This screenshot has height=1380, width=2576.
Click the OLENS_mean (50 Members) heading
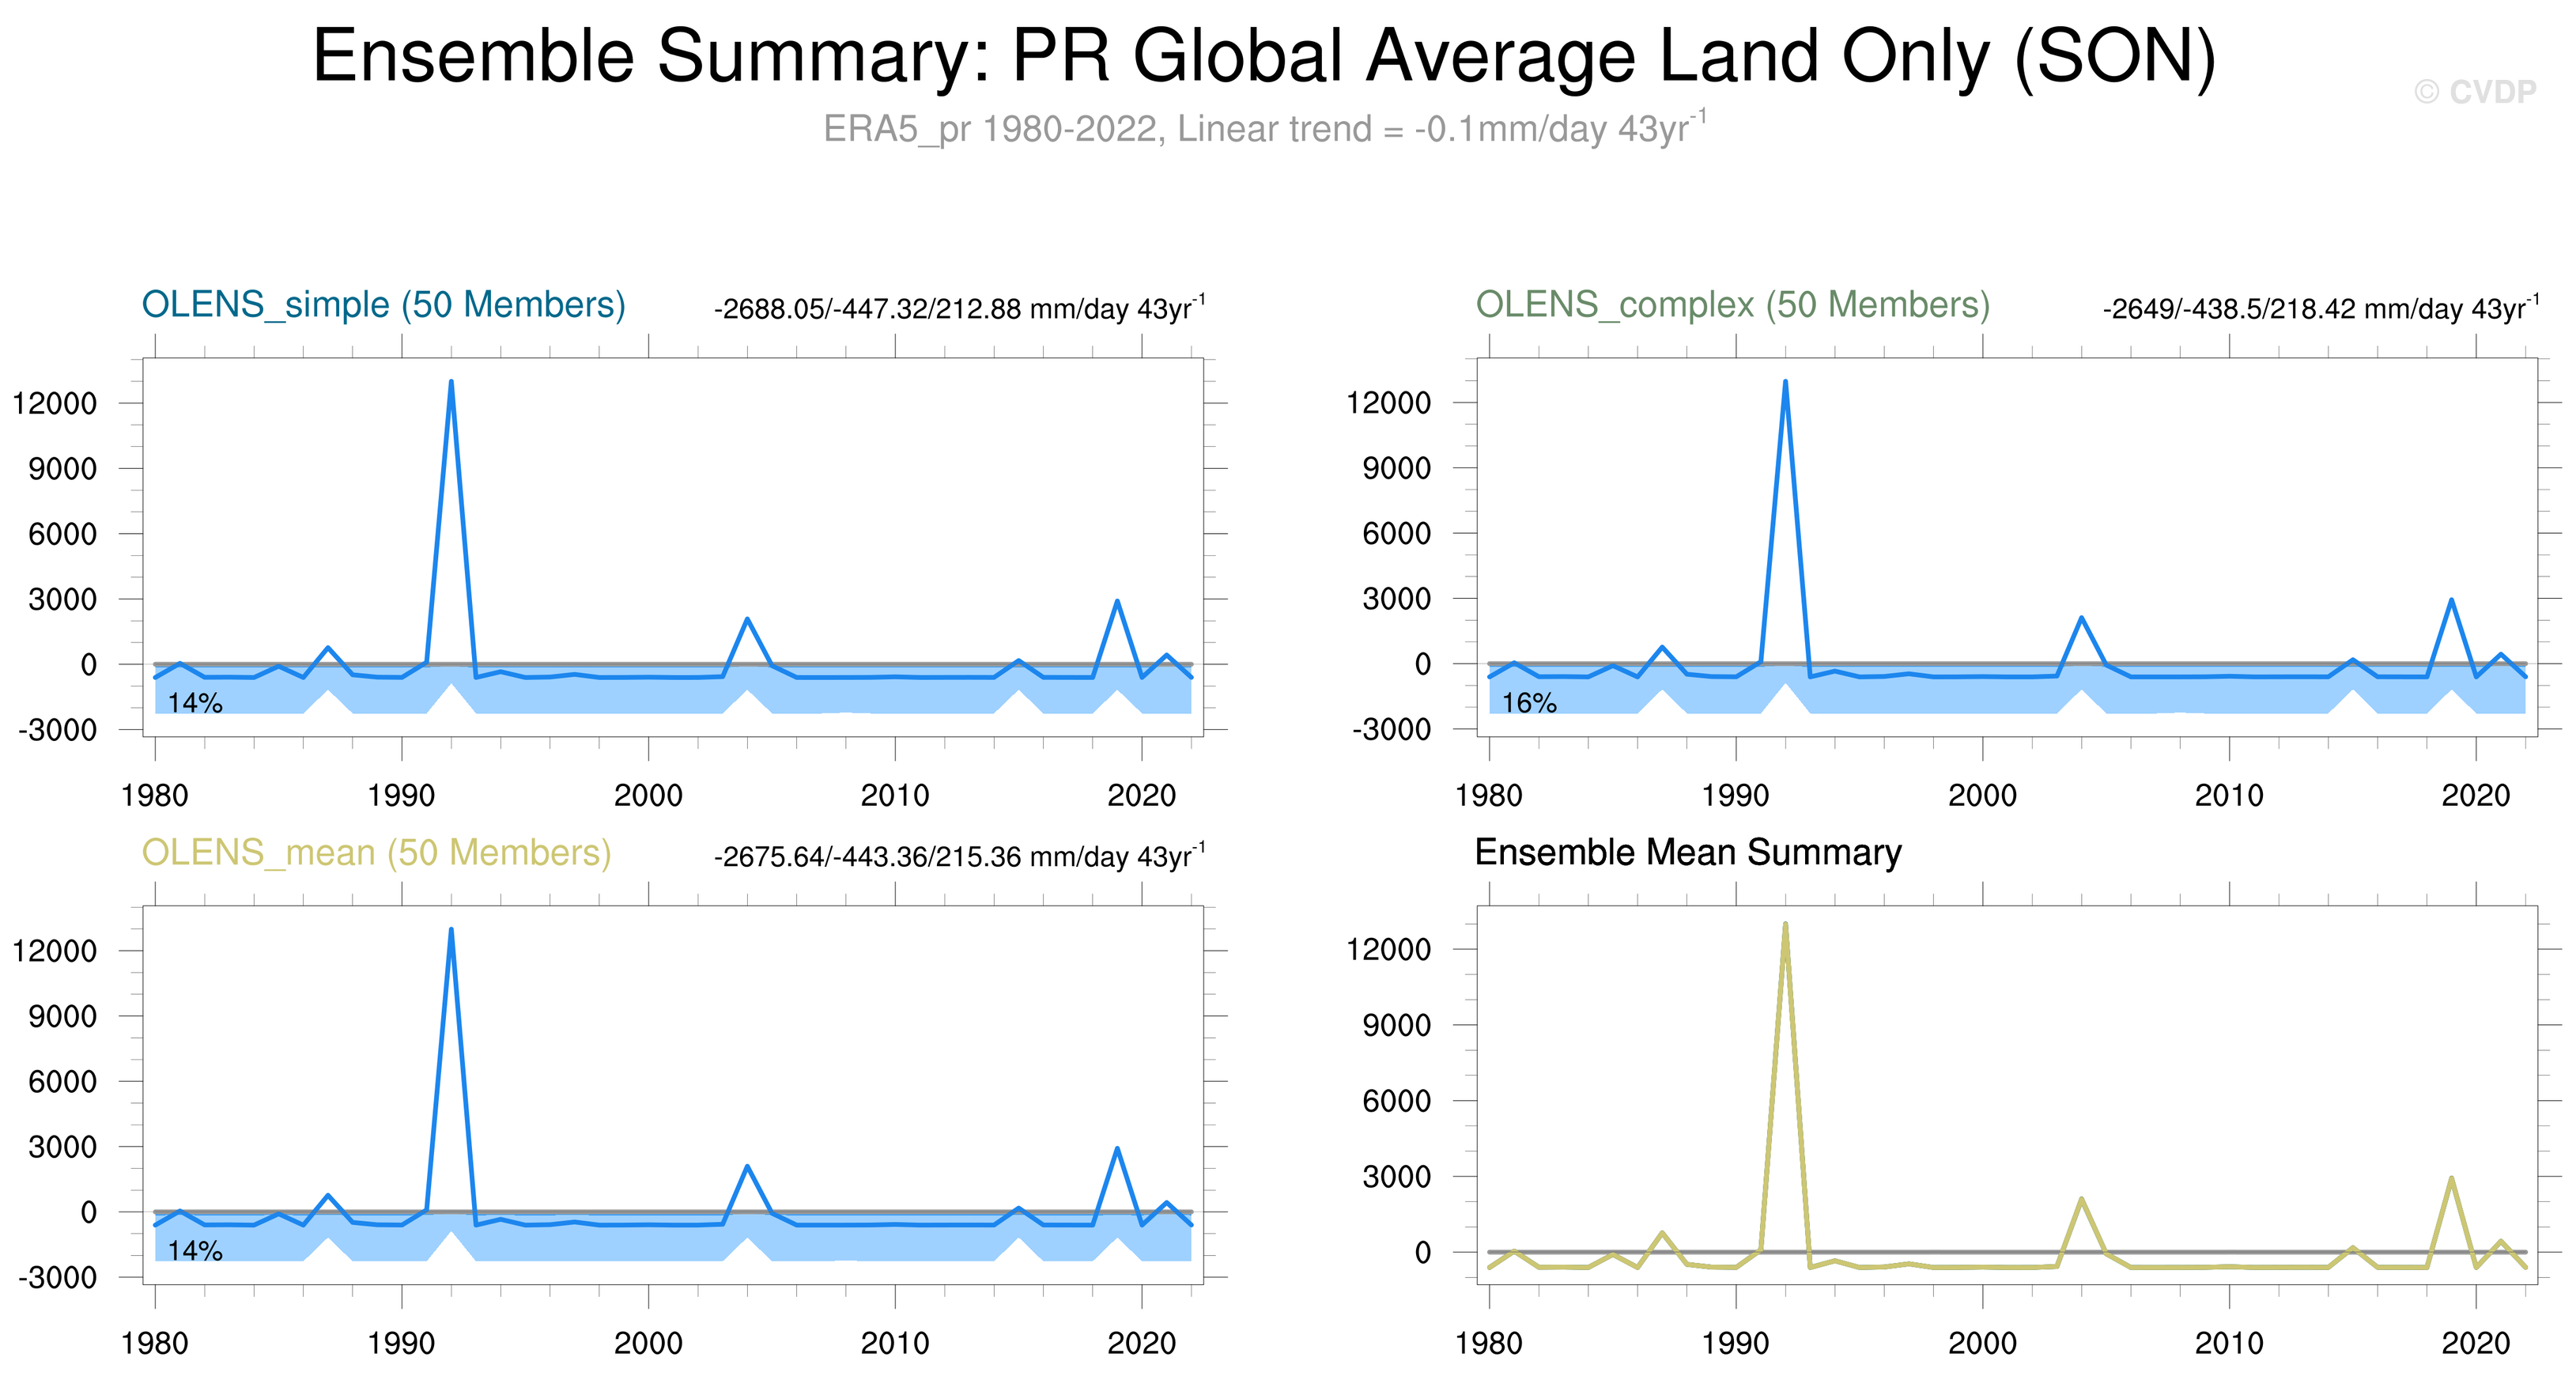376,852
